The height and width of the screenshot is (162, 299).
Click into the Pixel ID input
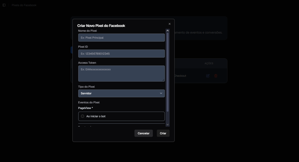[121, 54]
